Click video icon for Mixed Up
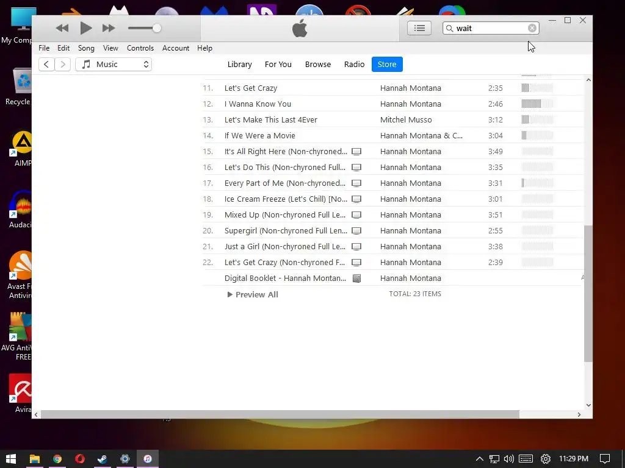Image resolution: width=625 pixels, height=468 pixels. pos(356,215)
